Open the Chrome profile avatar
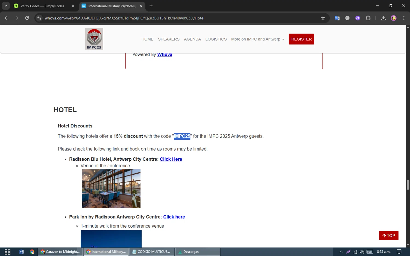 click(394, 18)
